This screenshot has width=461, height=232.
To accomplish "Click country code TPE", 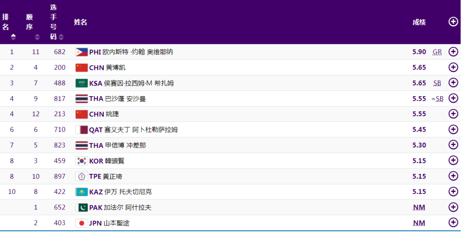I will point(95,176).
